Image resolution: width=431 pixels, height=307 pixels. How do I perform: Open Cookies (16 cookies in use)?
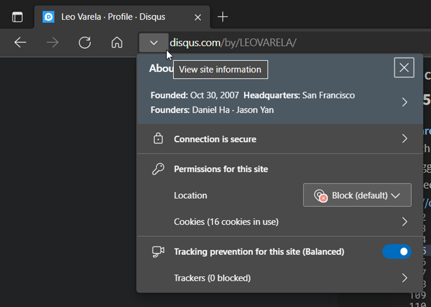[x=226, y=221]
